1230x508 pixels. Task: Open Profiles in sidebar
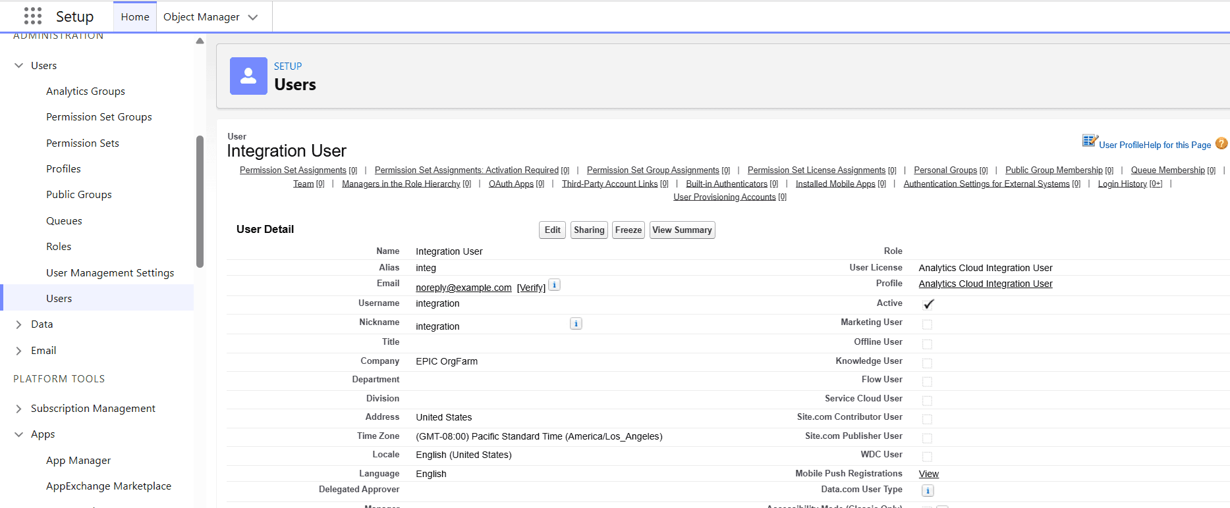pos(63,168)
